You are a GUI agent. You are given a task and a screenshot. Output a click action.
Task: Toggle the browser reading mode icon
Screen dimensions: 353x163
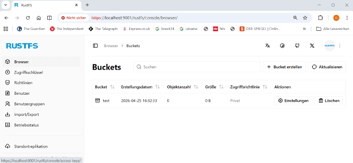[x=49, y=18]
